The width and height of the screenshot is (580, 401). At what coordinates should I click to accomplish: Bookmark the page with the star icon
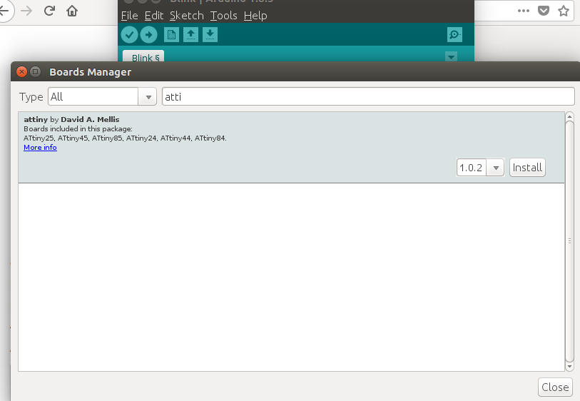(564, 11)
